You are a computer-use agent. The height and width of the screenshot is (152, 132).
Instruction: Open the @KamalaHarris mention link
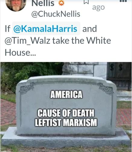[x=45, y=29]
